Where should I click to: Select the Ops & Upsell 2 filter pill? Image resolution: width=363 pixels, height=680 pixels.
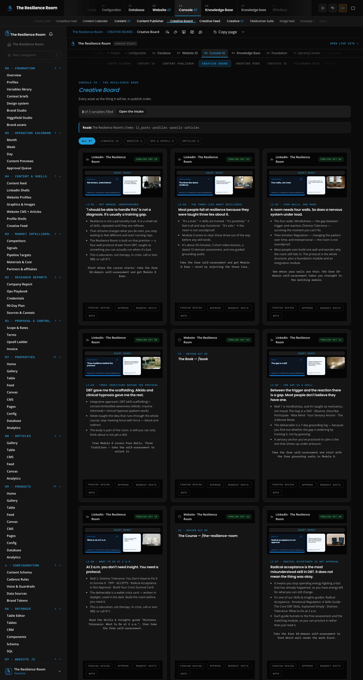[x=162, y=141]
